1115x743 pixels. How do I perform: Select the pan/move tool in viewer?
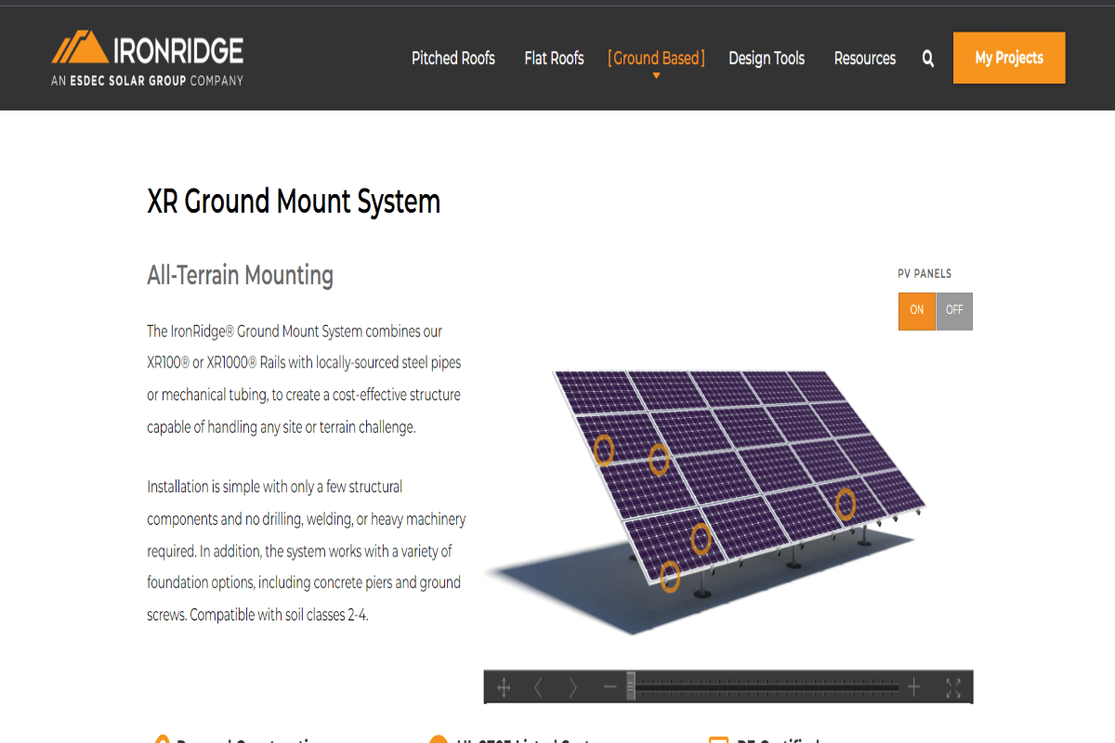coord(504,687)
